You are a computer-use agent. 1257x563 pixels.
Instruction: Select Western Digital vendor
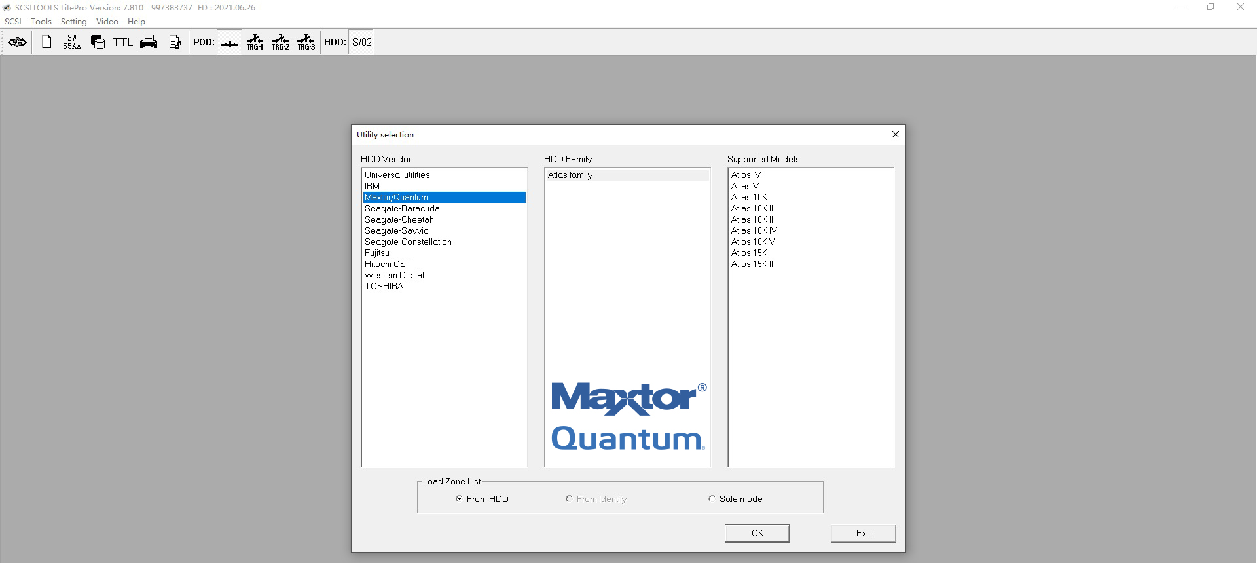444,275
